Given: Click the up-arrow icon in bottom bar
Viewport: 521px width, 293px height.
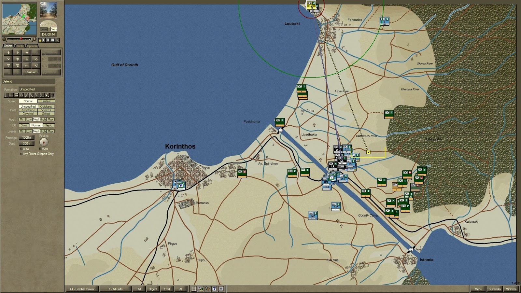Looking at the screenshot, I should click(x=221, y=289).
